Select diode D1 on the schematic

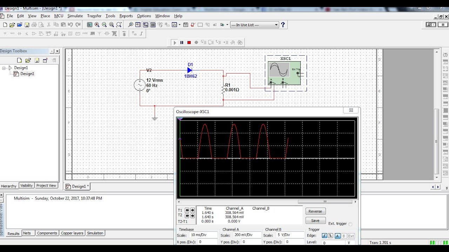point(189,70)
